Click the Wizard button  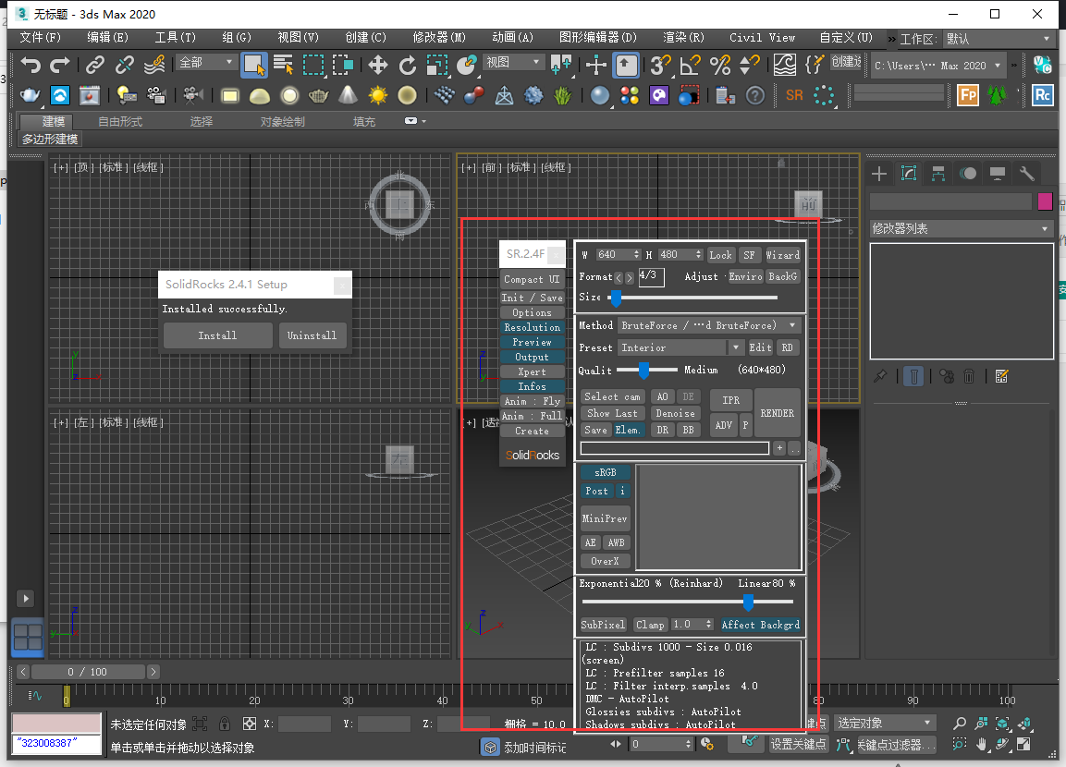(x=782, y=255)
